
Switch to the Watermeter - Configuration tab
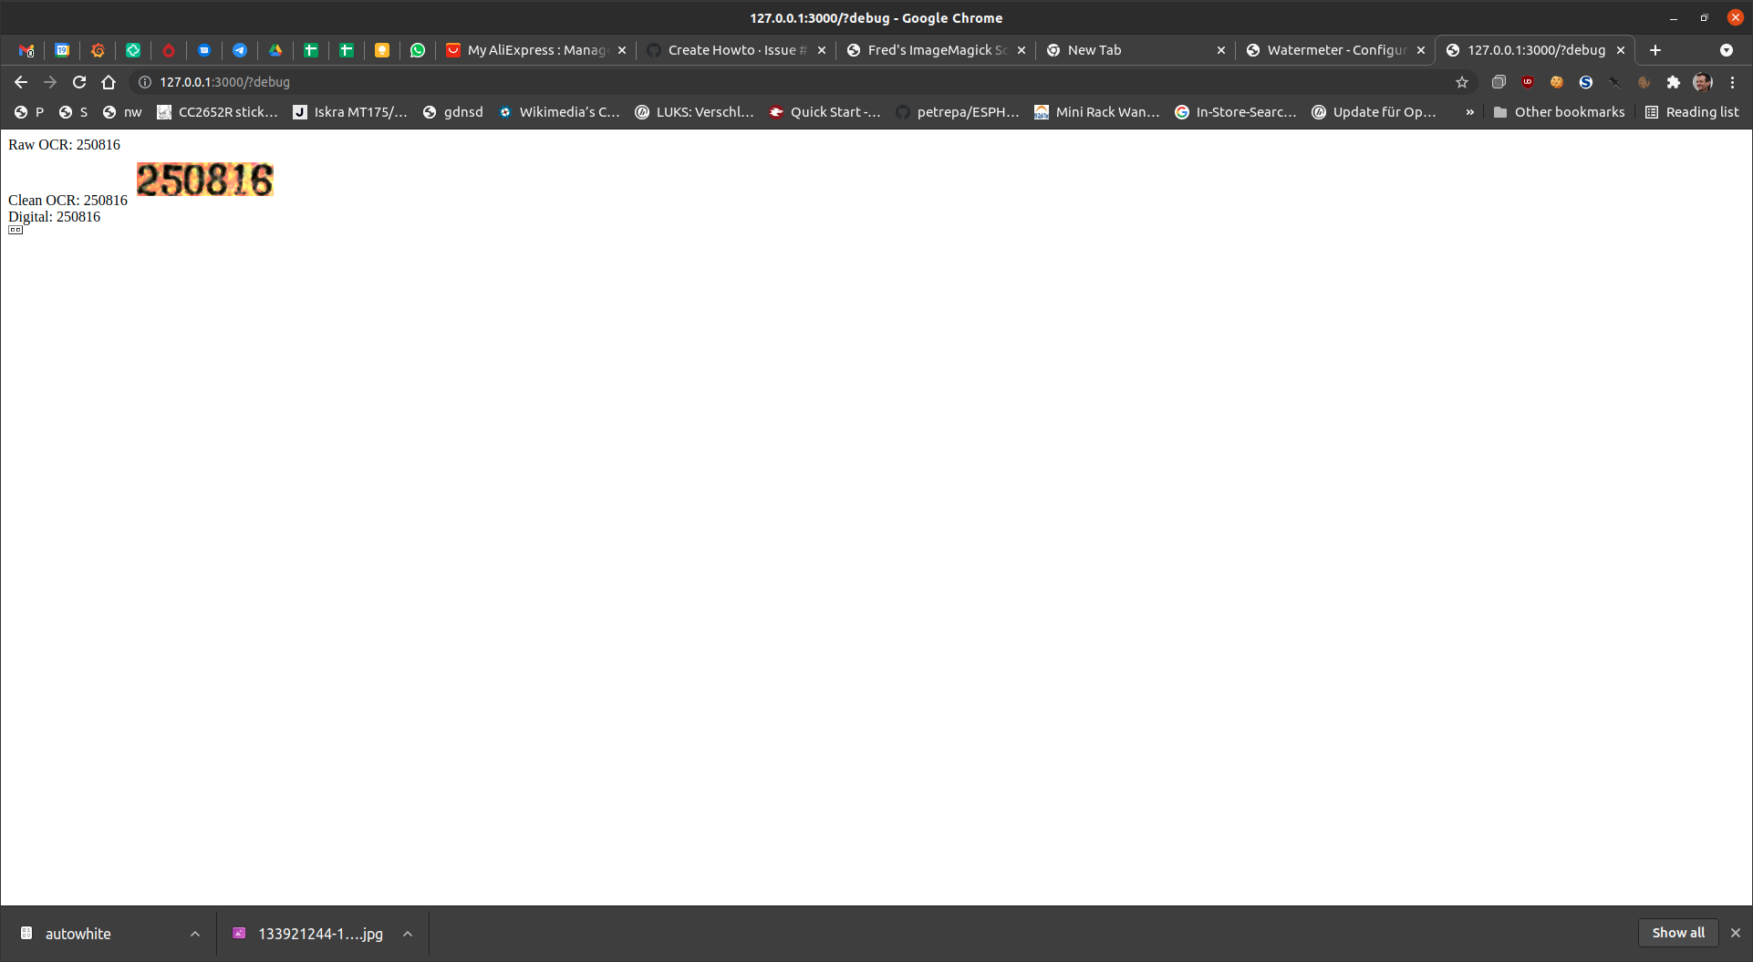click(1333, 50)
